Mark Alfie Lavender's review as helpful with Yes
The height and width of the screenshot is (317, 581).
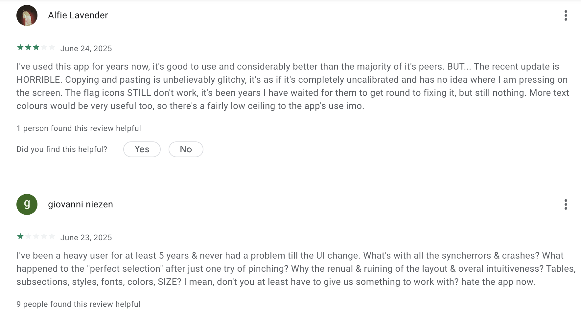click(142, 149)
